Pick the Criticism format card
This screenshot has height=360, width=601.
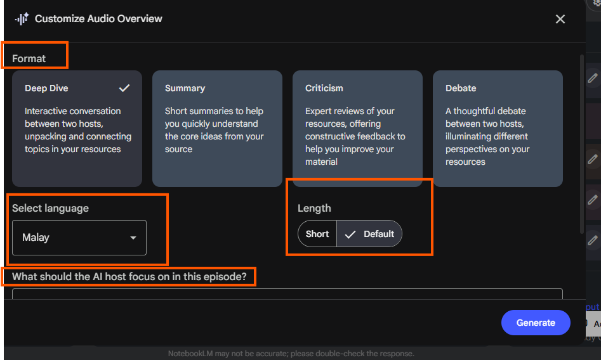point(357,129)
